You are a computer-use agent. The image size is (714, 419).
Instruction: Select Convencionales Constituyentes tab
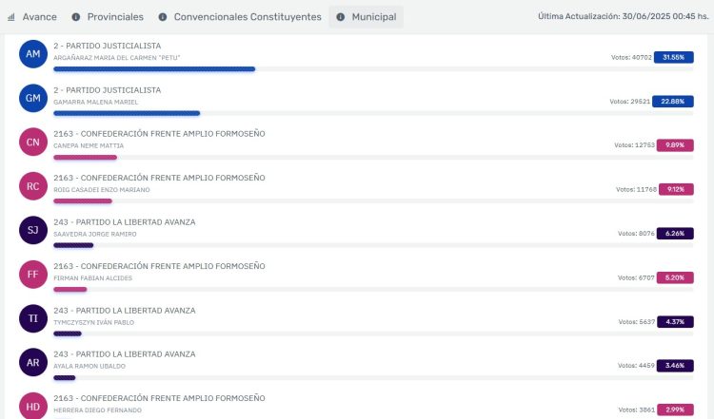[x=240, y=17]
